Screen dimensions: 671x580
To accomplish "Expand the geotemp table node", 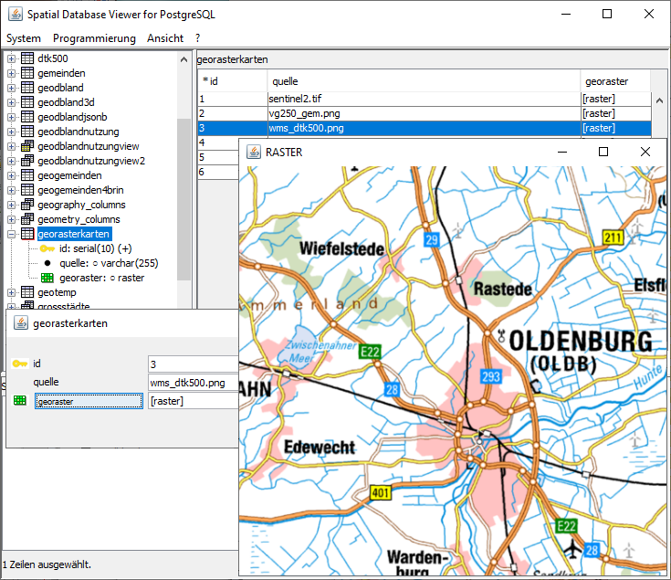I will (x=12, y=293).
